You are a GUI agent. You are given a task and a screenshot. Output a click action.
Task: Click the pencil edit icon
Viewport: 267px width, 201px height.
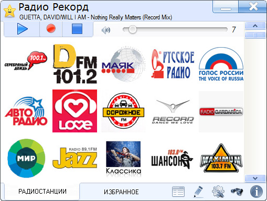[x=198, y=192]
